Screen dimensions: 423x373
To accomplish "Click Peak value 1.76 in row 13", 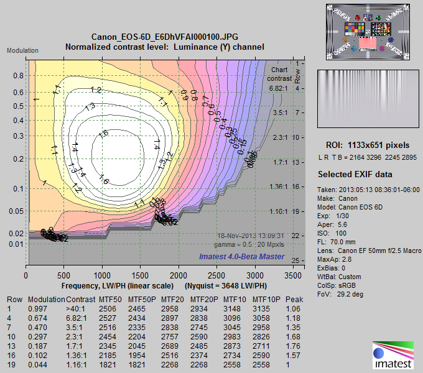I will point(293,346).
